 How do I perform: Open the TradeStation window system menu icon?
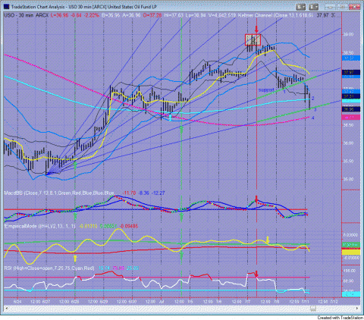point(7,7)
